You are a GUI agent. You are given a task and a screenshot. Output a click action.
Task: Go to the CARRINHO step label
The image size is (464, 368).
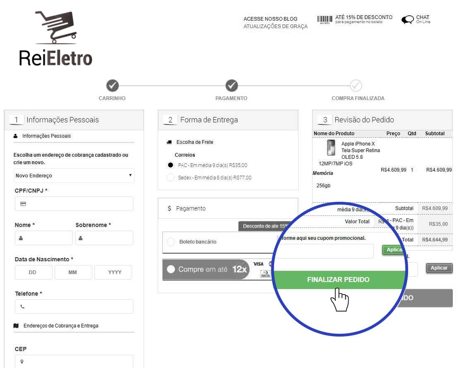tap(112, 98)
